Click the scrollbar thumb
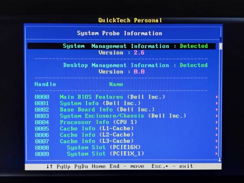This screenshot has height=183, width=244. tap(220, 46)
